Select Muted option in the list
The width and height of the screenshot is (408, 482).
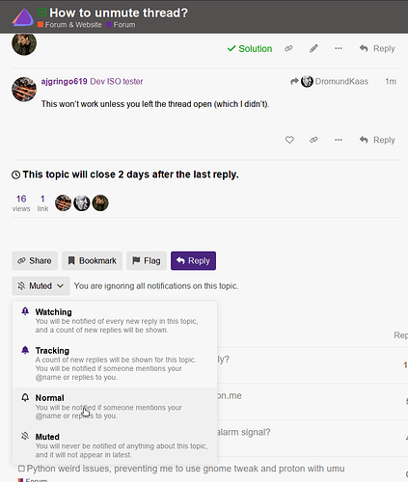(x=115, y=445)
